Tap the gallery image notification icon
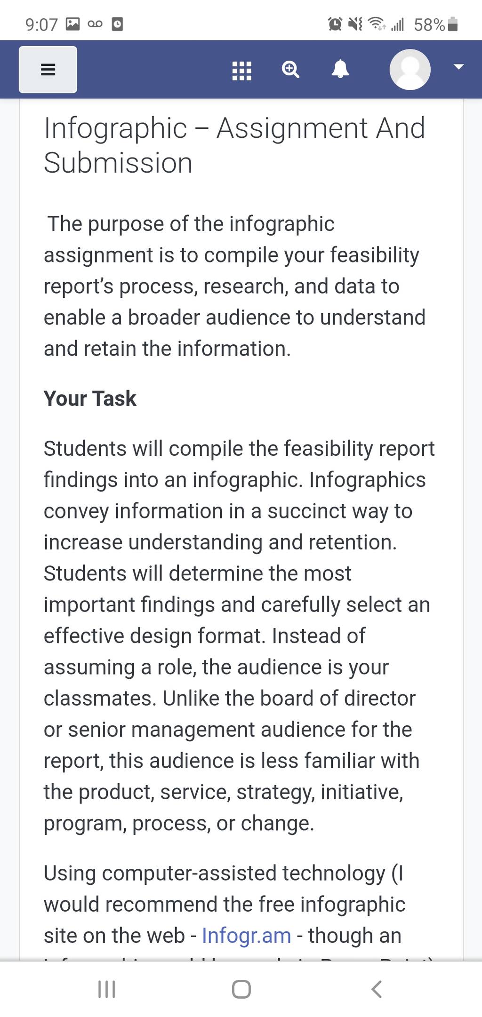 (72, 24)
